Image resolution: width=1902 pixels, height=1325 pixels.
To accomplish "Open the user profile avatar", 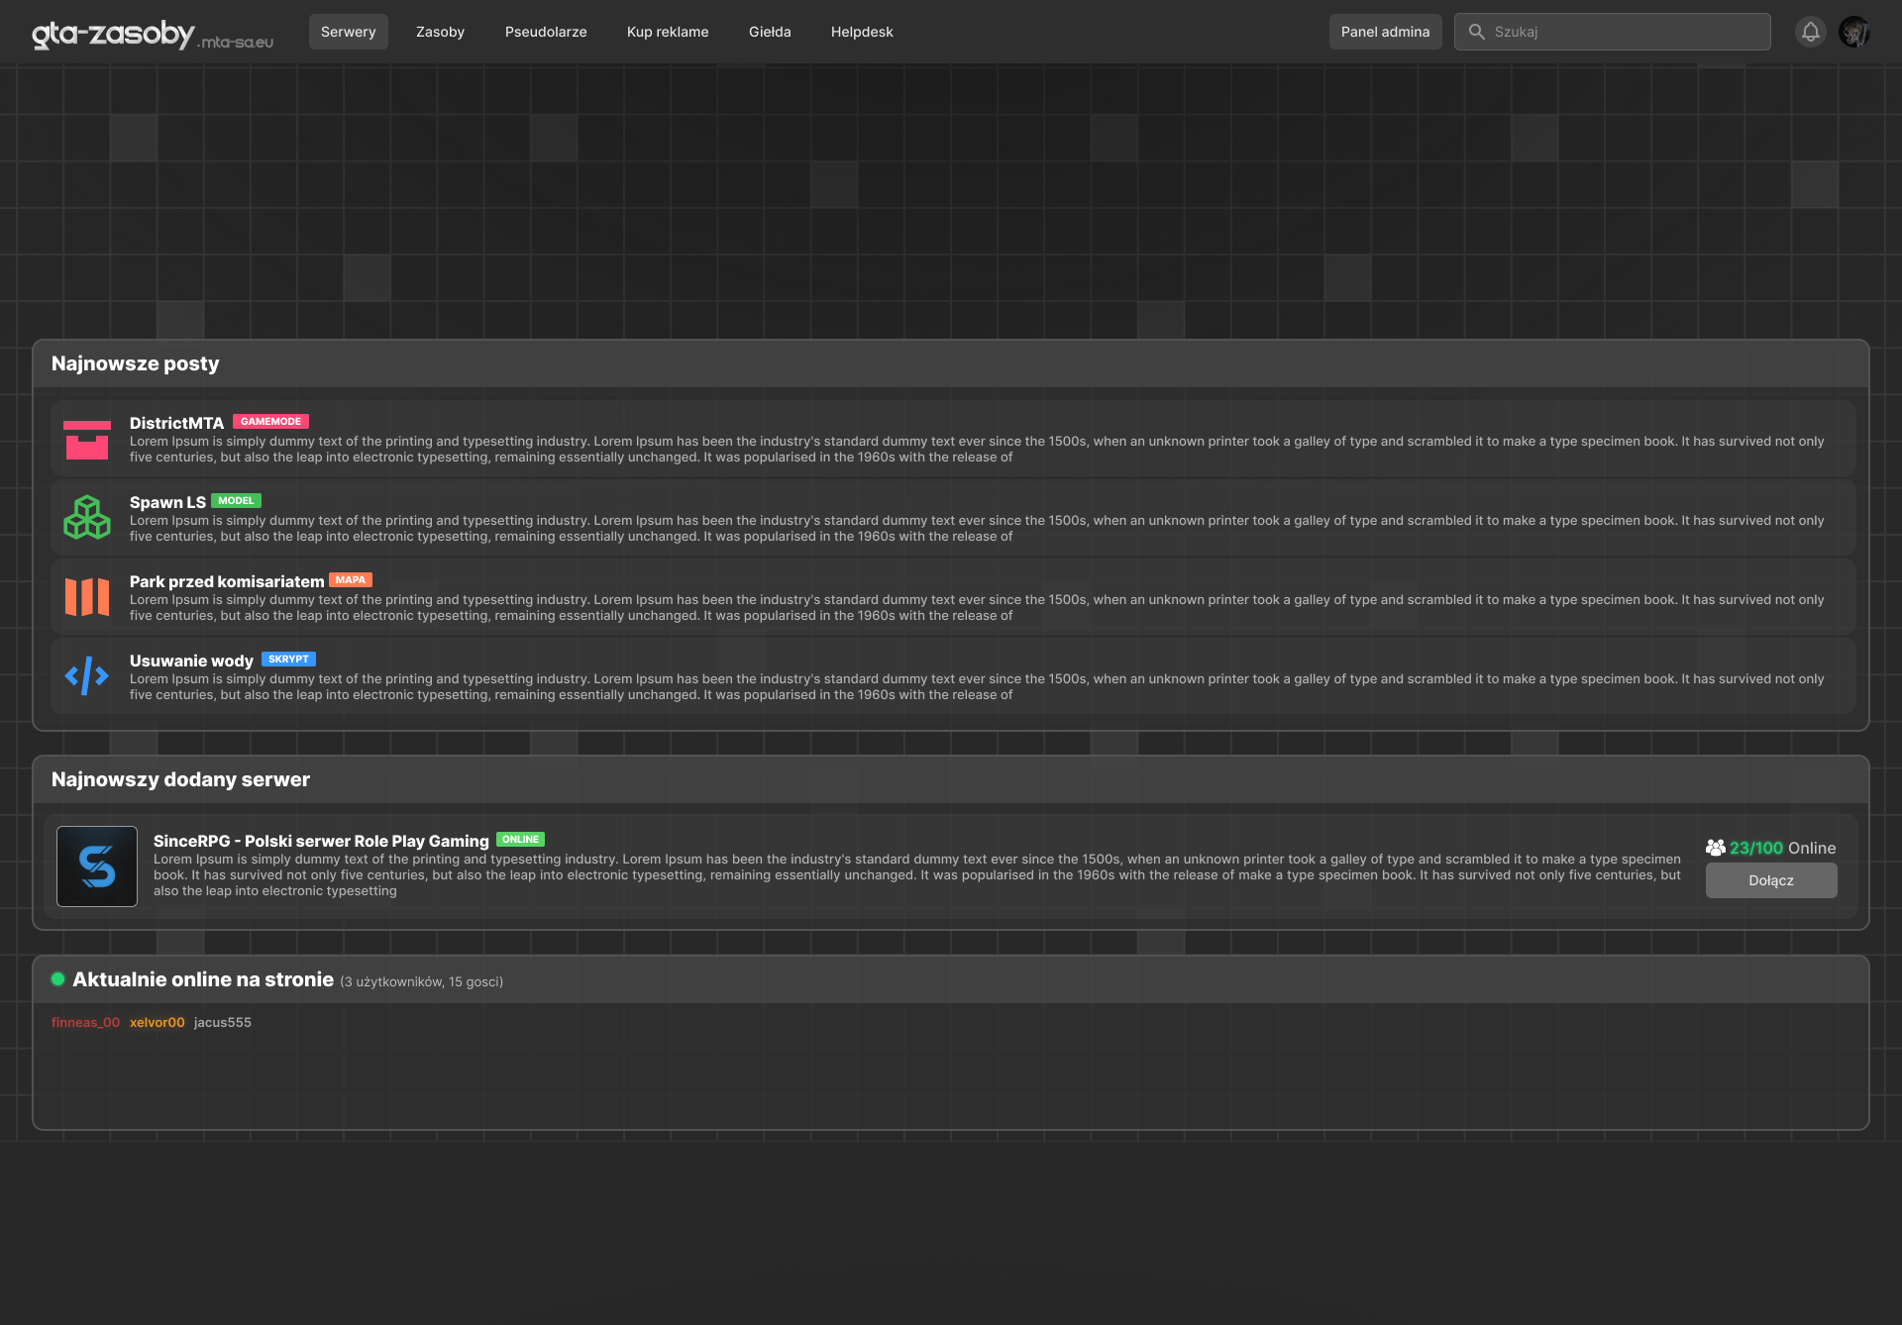I will pyautogui.click(x=1853, y=32).
